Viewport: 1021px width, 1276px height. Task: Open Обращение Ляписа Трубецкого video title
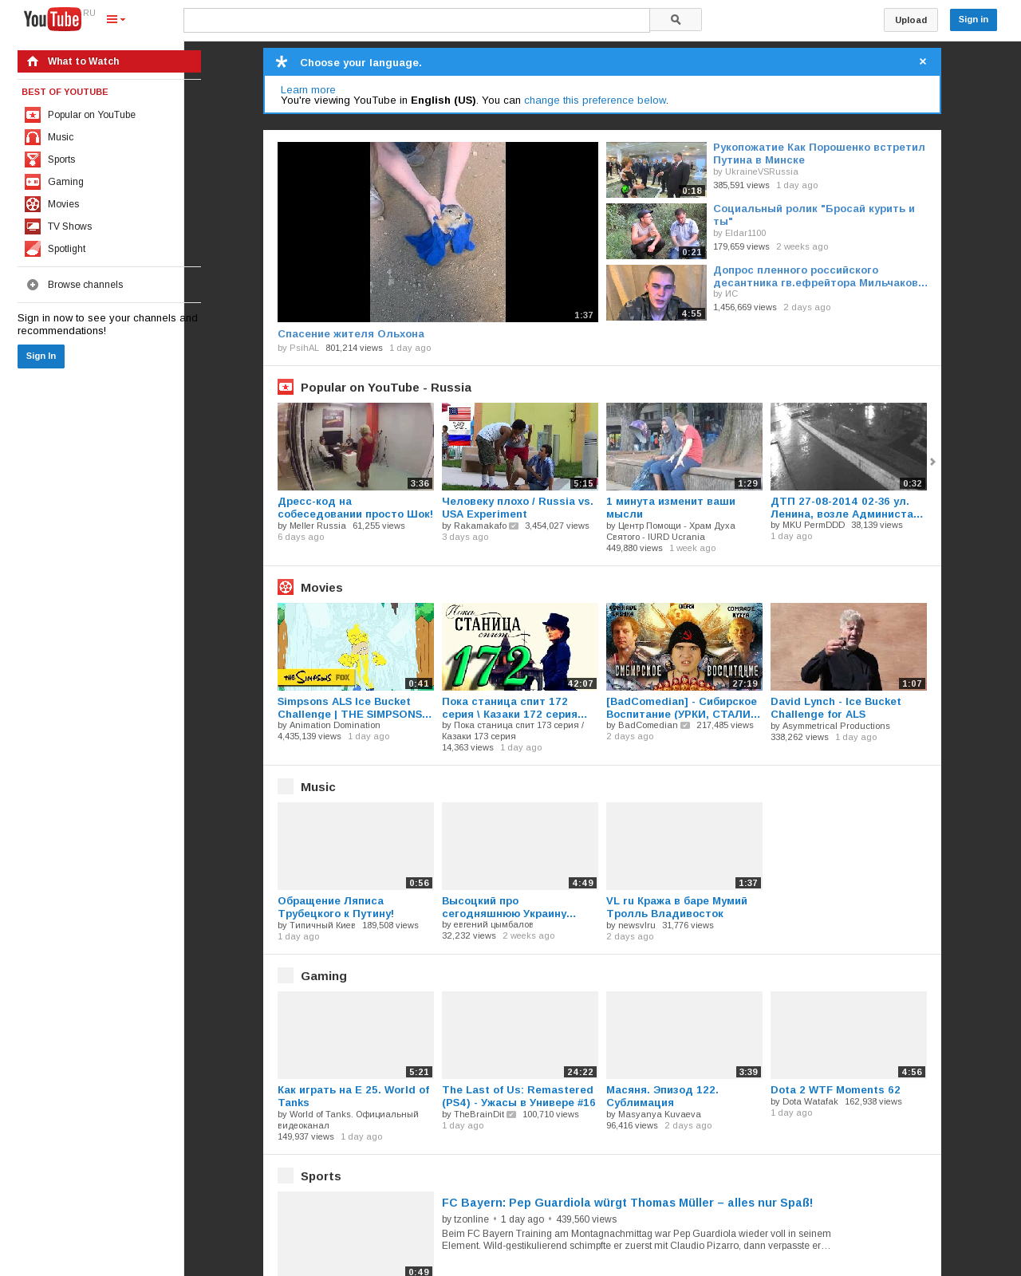(336, 908)
